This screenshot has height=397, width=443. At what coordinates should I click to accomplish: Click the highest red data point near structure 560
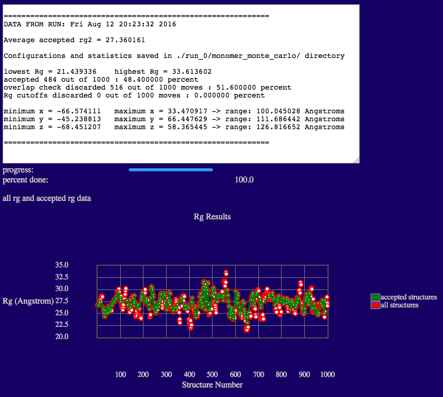point(226,273)
